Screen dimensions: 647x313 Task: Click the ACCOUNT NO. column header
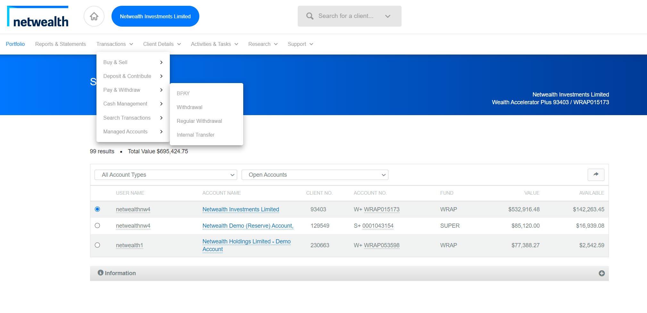coord(370,193)
